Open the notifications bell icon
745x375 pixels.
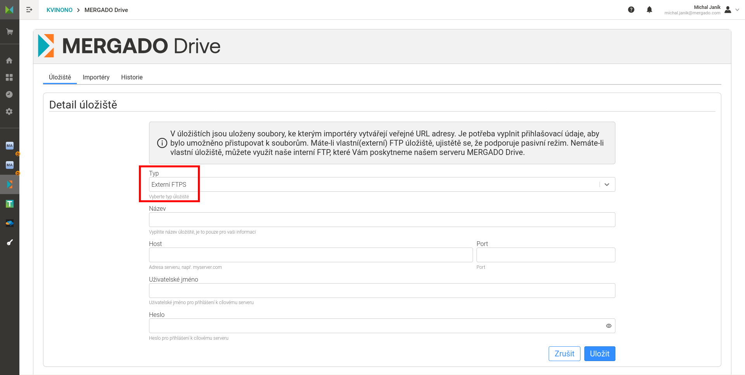point(650,10)
